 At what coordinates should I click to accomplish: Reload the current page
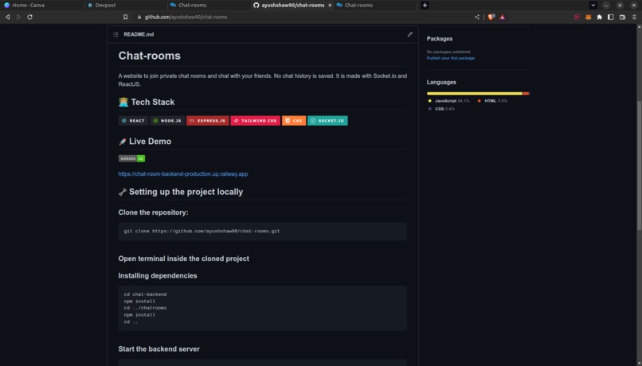pos(30,17)
